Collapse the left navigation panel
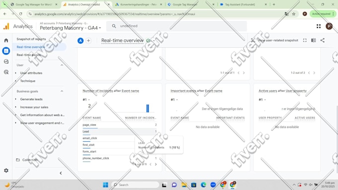 (61, 173)
